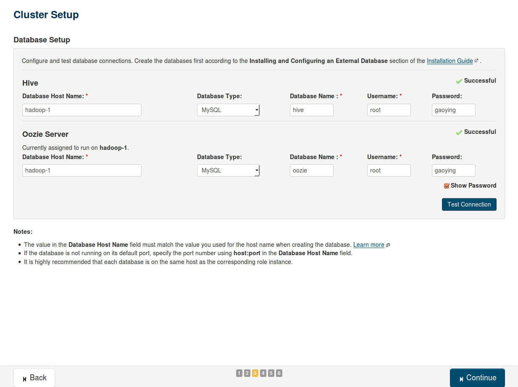Click the Hive Database Host Name field
The image size is (518, 387).
click(x=82, y=110)
